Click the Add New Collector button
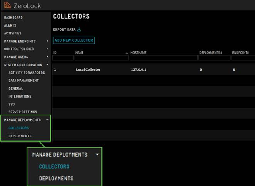This screenshot has width=255, height=186. [74, 40]
